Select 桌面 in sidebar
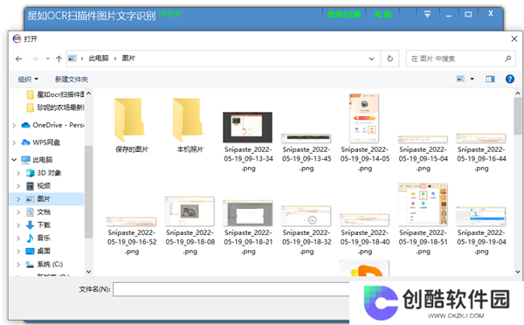This screenshot has height=325, width=524. click(x=38, y=251)
